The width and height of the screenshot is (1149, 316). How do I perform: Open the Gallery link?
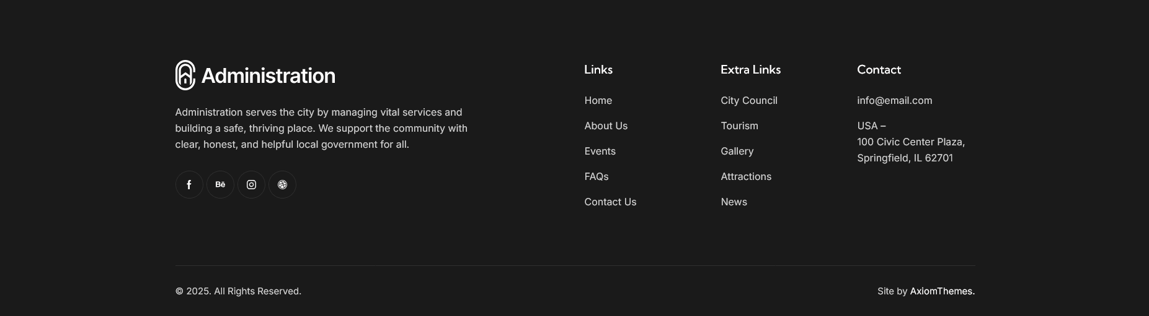(737, 151)
